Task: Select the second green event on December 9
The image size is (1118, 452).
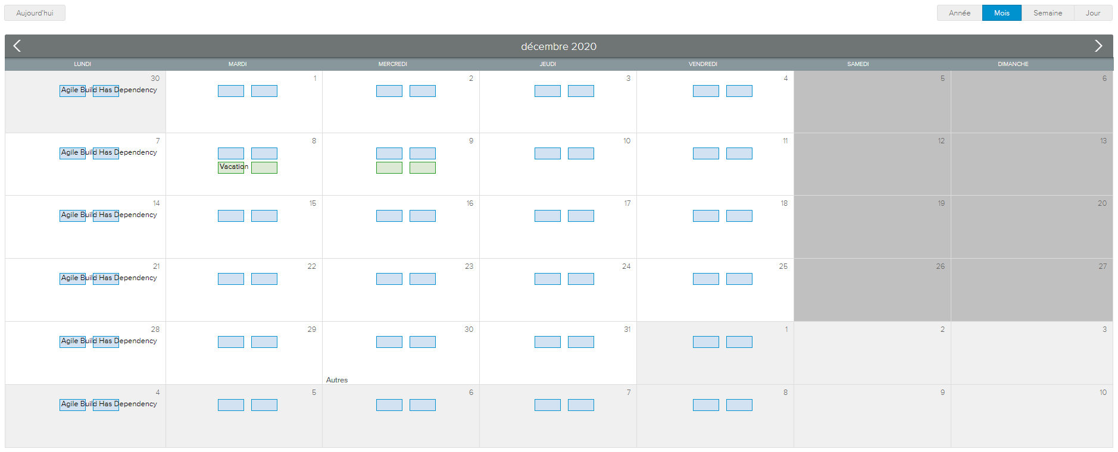Action: point(422,168)
